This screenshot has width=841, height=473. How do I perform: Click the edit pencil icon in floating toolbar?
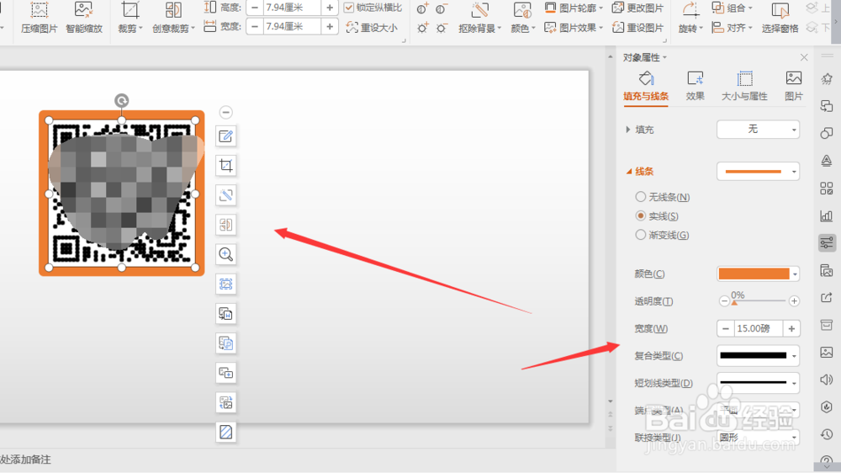pyautogui.click(x=225, y=136)
